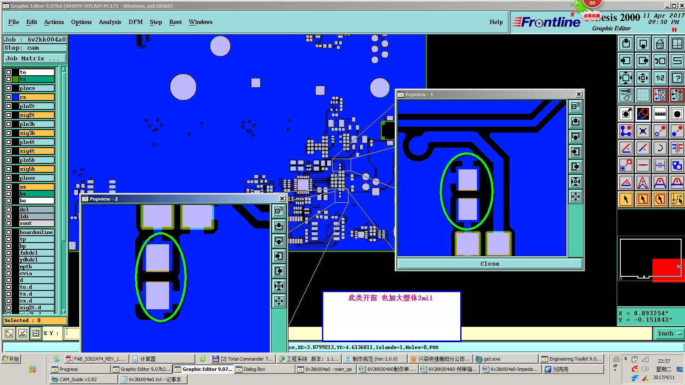Click the pan up view icon
The width and height of the screenshot is (685, 385).
626,44
